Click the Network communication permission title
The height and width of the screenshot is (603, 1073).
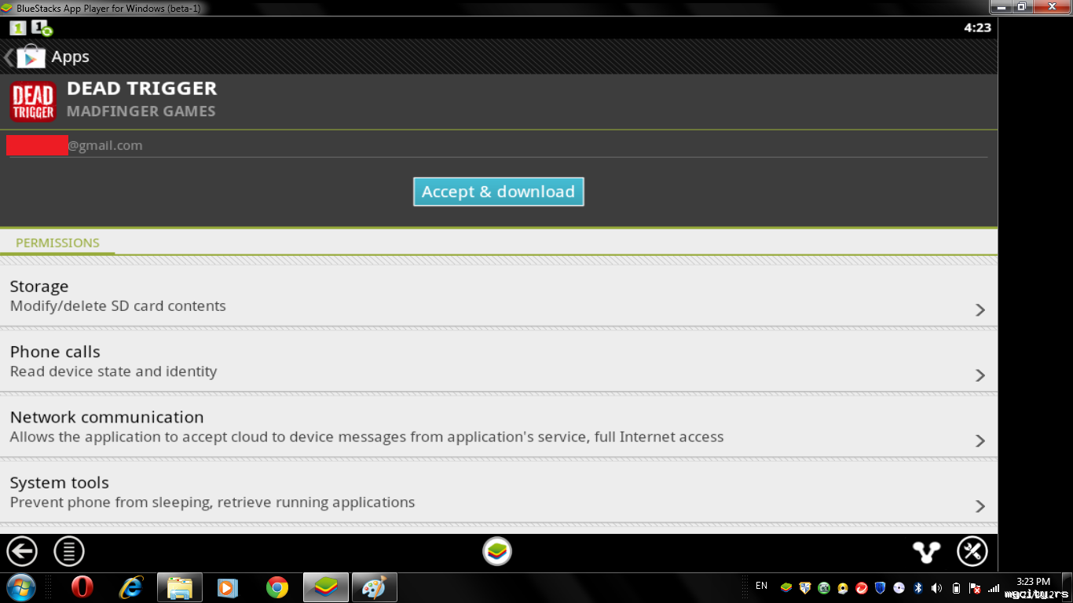pyautogui.click(x=107, y=417)
